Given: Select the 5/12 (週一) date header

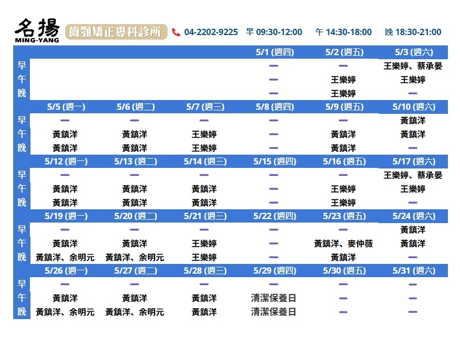Looking at the screenshot, I should point(66,162).
